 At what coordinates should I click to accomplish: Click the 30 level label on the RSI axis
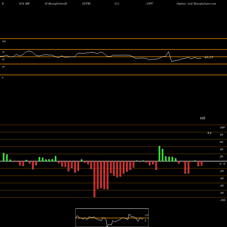click(3, 67)
